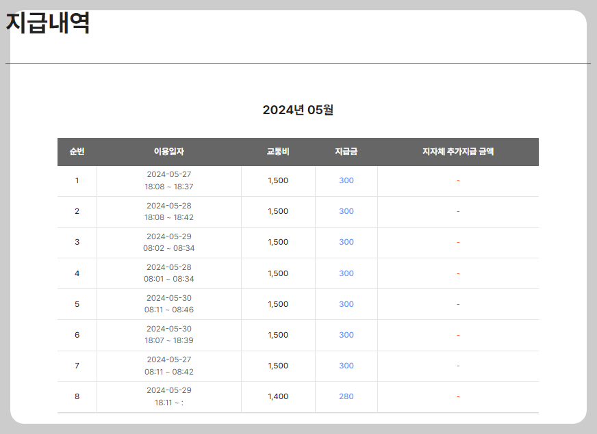Click sequence number 6
Screen dimensions: 597x434
[x=77, y=335]
